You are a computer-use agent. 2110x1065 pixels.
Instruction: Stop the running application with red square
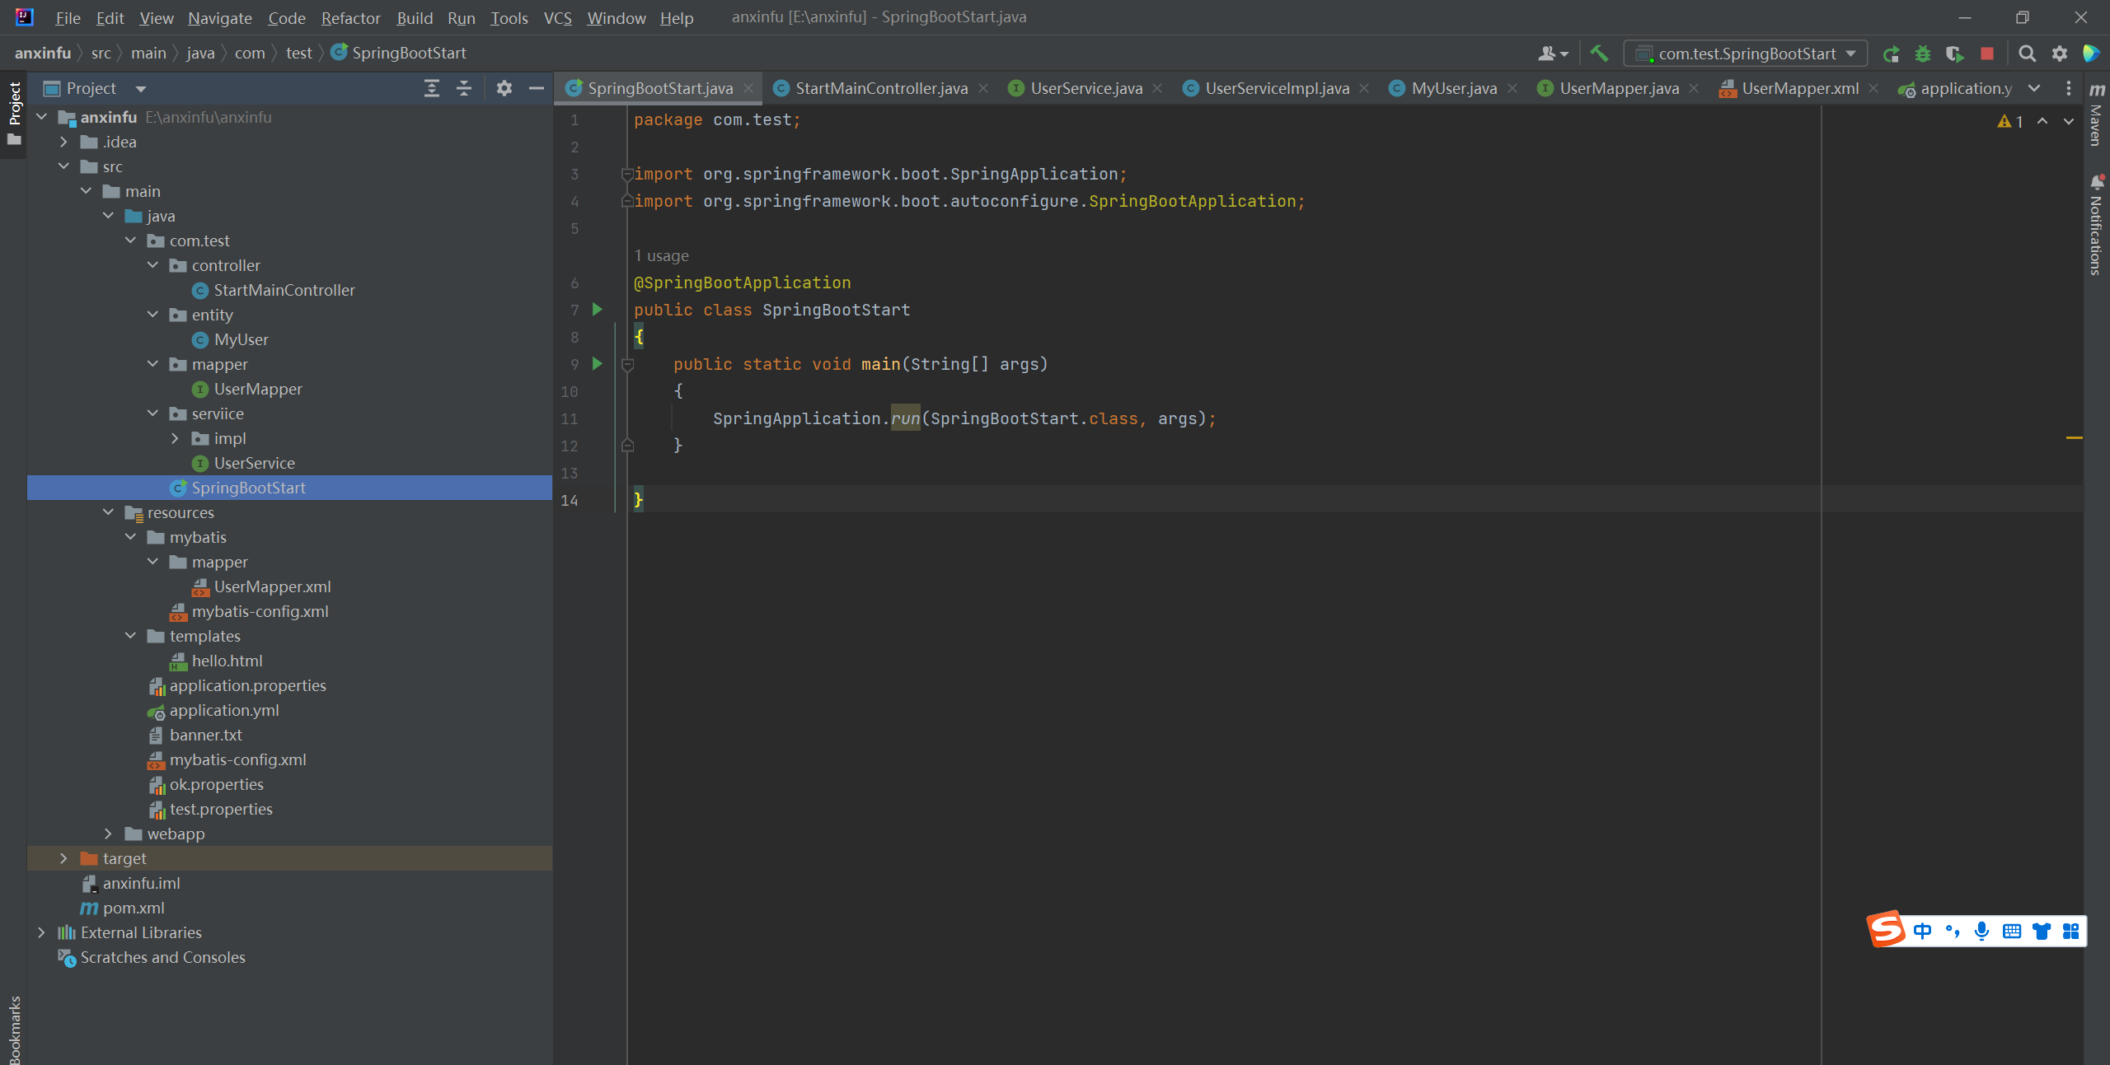pyautogui.click(x=1987, y=54)
